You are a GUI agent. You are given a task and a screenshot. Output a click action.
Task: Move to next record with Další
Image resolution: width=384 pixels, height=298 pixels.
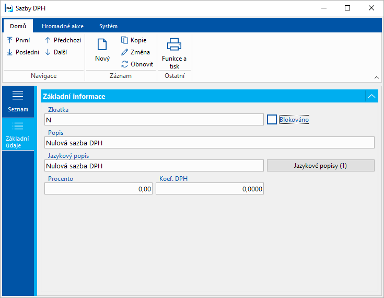coord(56,52)
